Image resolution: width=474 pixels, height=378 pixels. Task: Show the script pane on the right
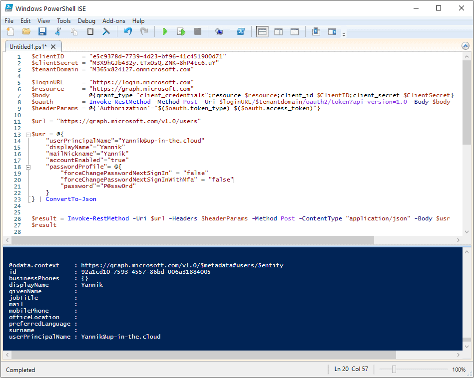pos(278,31)
